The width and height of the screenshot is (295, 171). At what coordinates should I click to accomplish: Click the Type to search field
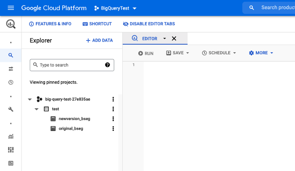(x=70, y=65)
